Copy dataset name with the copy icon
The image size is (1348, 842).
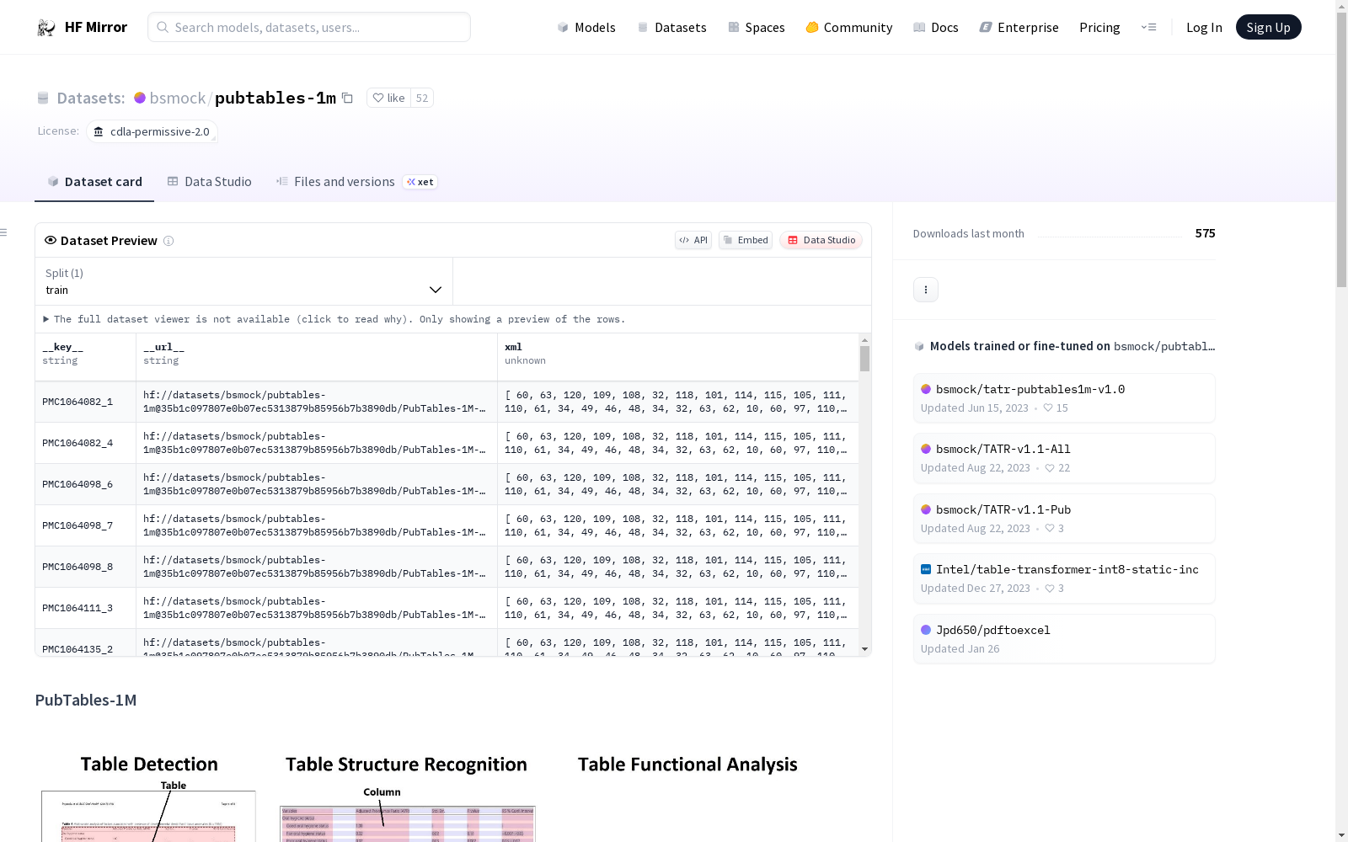pos(347,98)
